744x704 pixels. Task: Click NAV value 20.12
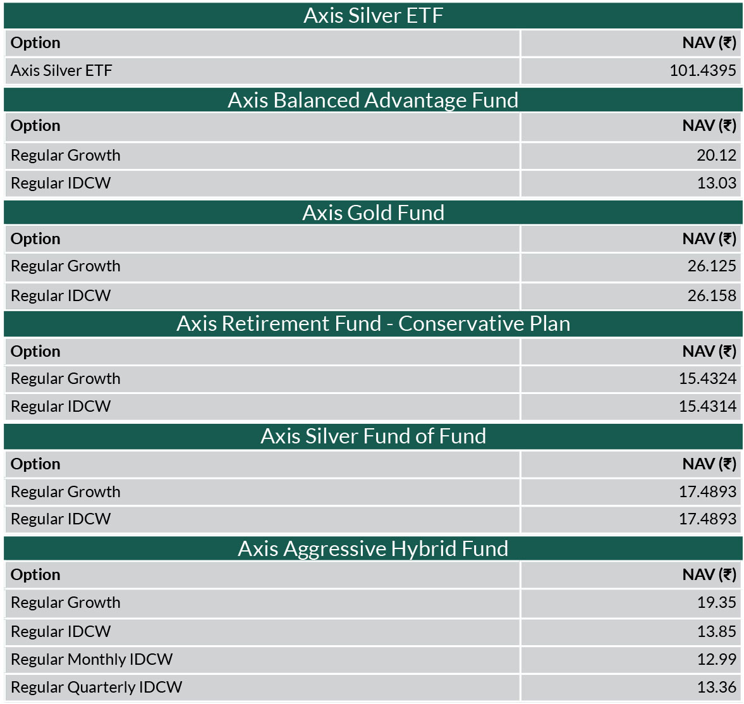click(716, 155)
